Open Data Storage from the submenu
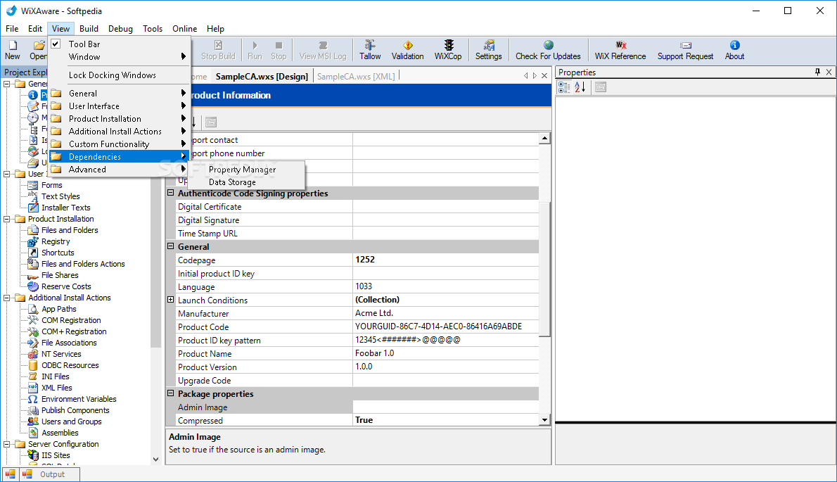The height and width of the screenshot is (482, 837). coord(232,182)
